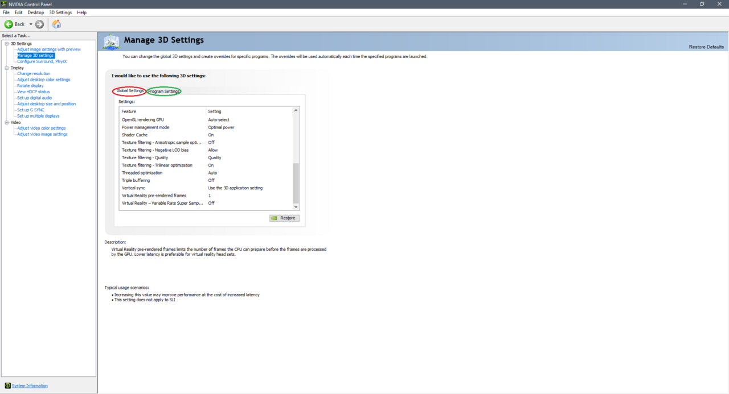Click the Manage 3D Settings header icon
The width and height of the screenshot is (729, 394).
click(112, 42)
